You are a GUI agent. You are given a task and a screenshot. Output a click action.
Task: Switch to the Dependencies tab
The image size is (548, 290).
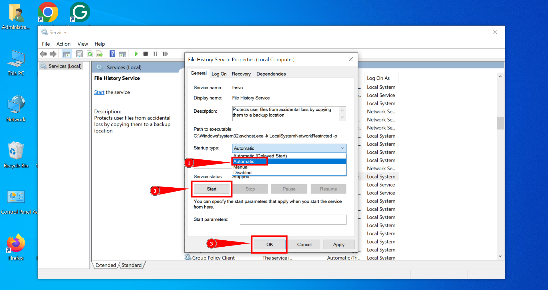271,74
